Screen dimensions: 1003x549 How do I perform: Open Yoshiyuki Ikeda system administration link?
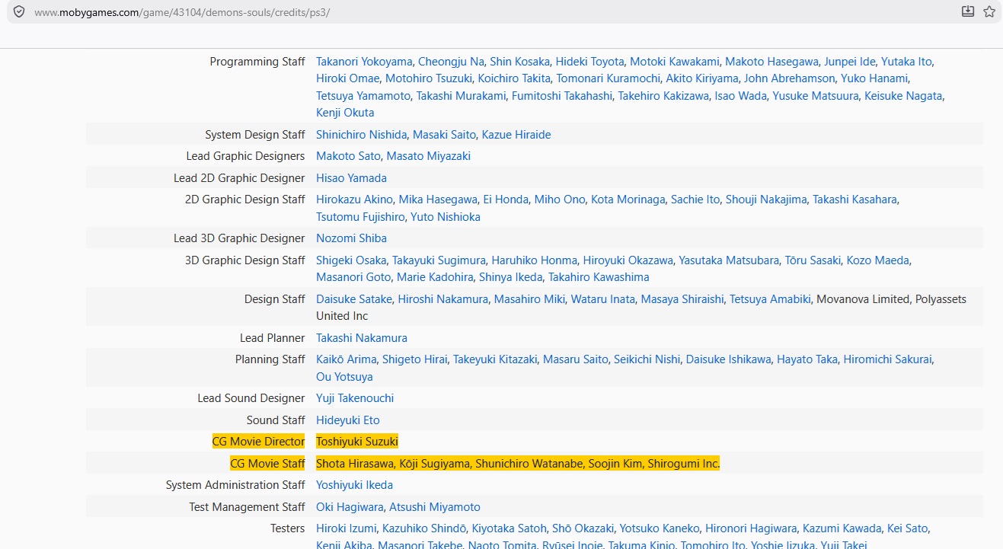pos(354,485)
